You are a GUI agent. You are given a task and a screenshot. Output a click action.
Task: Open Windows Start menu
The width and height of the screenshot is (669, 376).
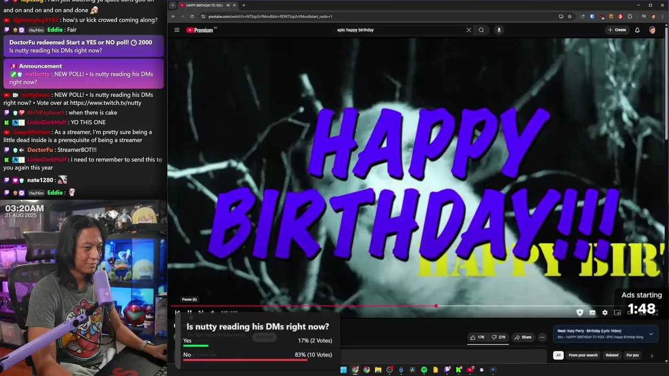[343, 370]
